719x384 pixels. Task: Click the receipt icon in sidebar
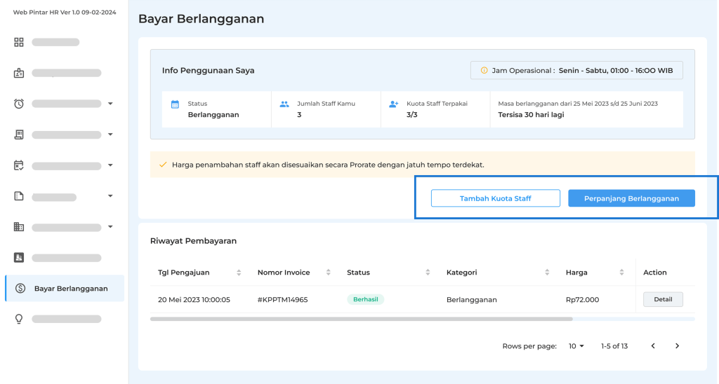point(19,135)
